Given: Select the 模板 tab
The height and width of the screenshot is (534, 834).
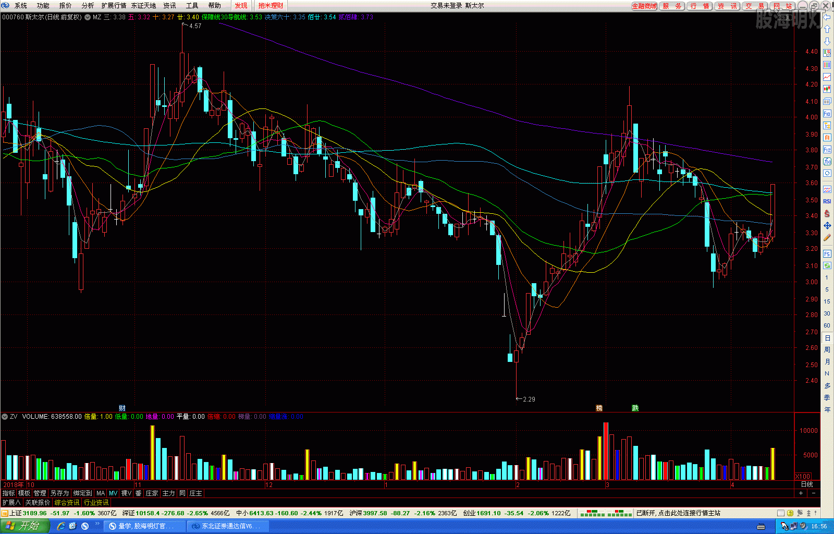Looking at the screenshot, I should click(24, 493).
